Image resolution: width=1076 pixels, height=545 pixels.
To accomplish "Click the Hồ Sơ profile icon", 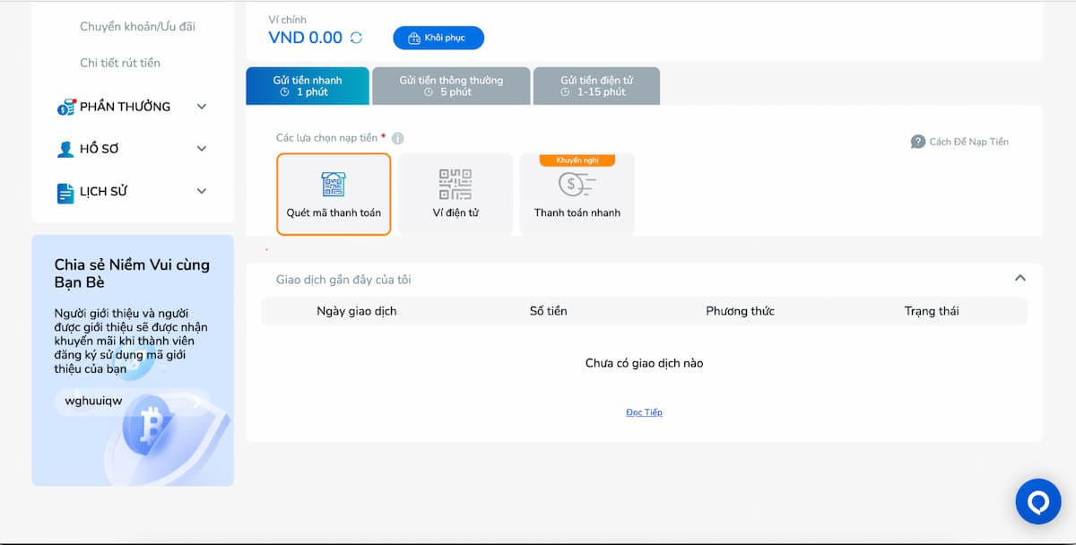I will (x=65, y=149).
